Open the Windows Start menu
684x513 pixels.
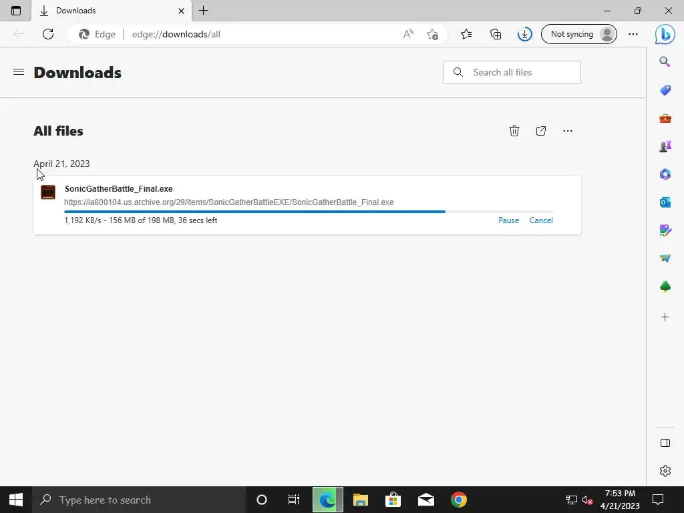(x=16, y=500)
